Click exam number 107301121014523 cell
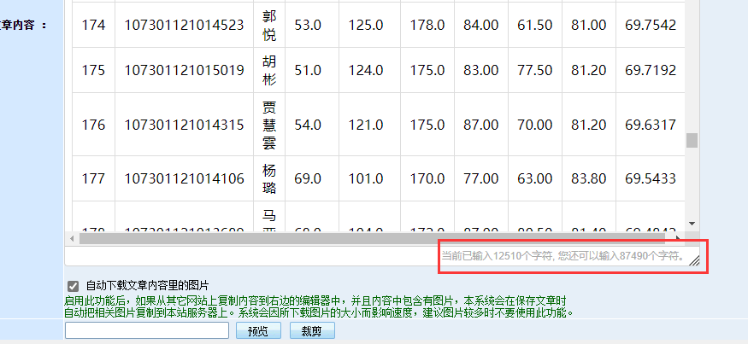Image resolution: width=748 pixels, height=344 pixels. (x=184, y=25)
